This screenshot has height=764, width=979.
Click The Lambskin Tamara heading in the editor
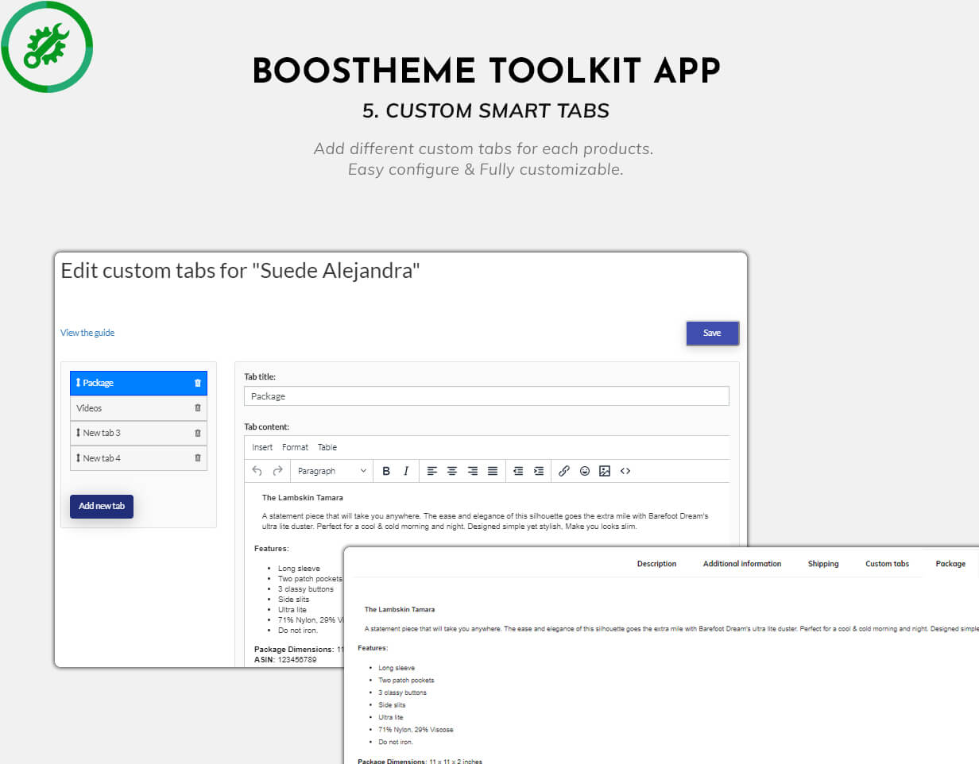coord(303,498)
